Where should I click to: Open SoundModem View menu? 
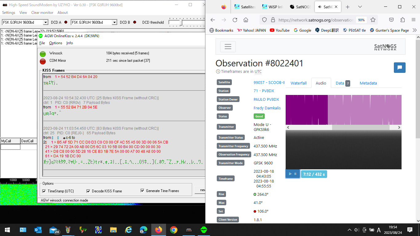tap(23, 13)
